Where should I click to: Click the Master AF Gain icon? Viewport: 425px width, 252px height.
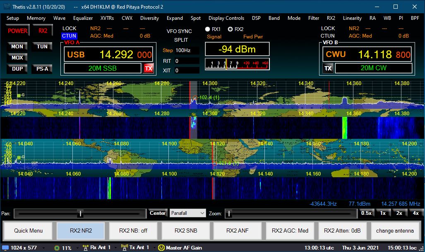162,247
